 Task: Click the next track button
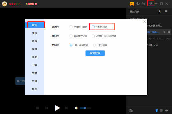tap(67, 108)
